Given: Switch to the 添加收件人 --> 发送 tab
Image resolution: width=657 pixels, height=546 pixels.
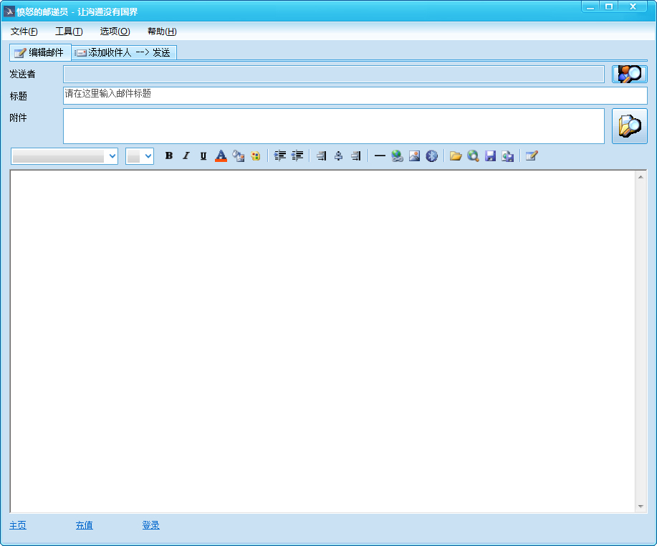Looking at the screenshot, I should coord(125,52).
